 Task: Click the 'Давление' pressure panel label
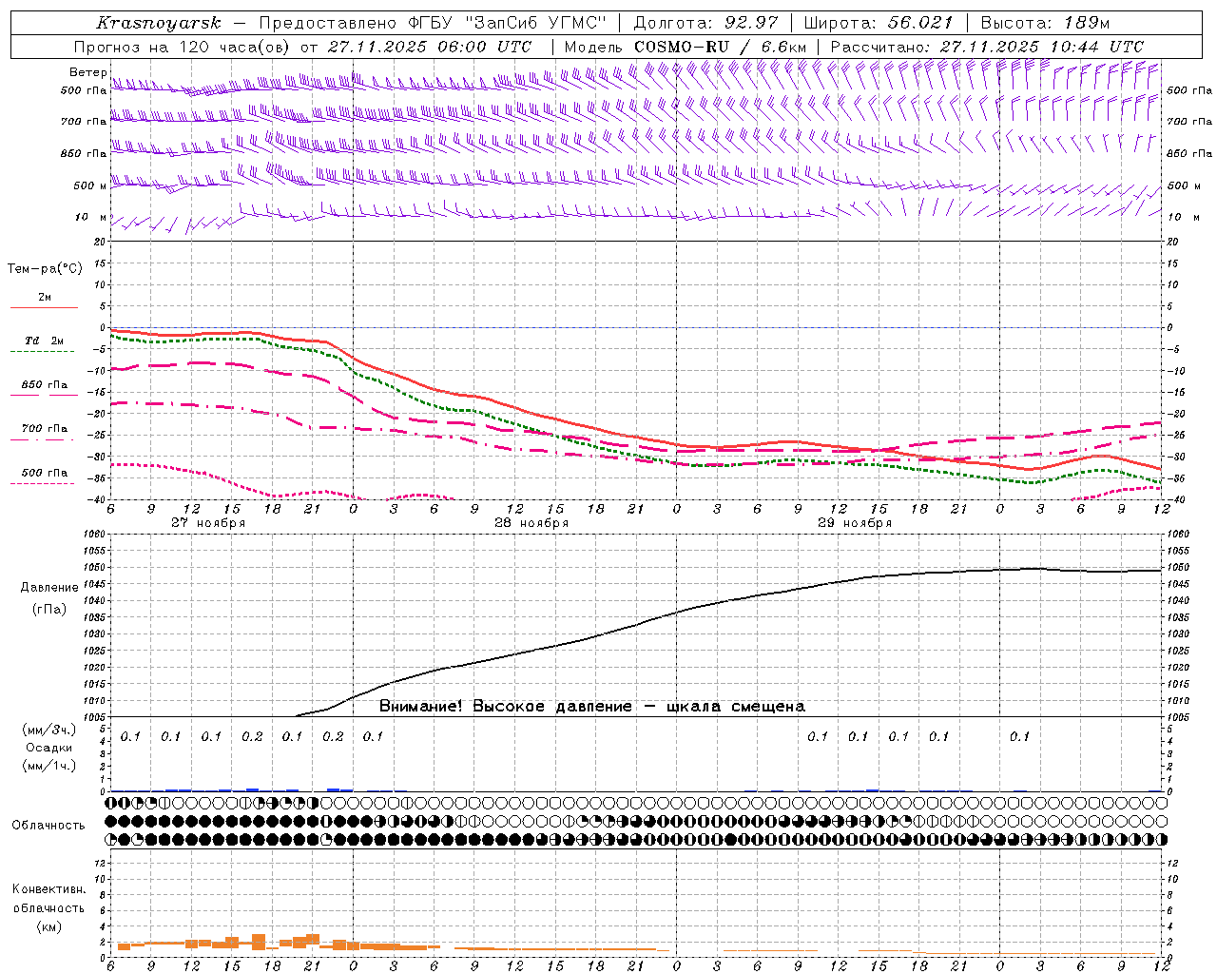[x=49, y=588]
